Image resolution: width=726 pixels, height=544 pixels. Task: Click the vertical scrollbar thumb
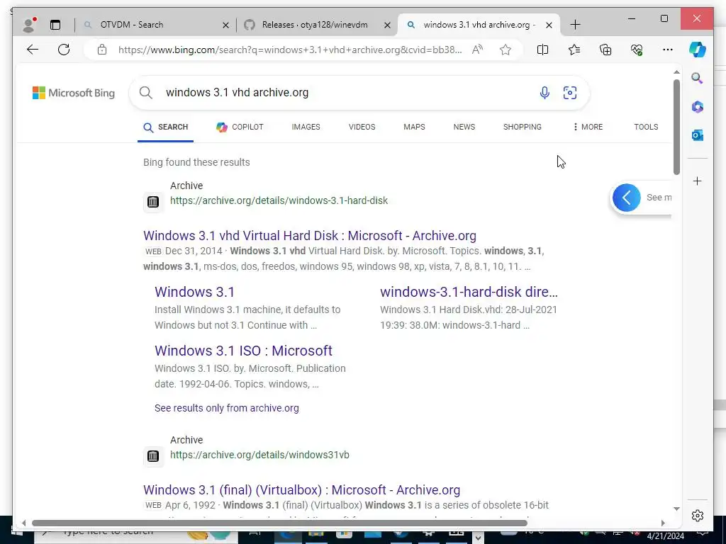[676, 127]
